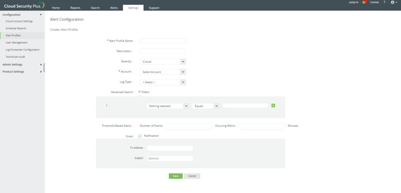The image size is (401, 193).
Task: Cancel the alert profile creation
Action: [x=192, y=176]
